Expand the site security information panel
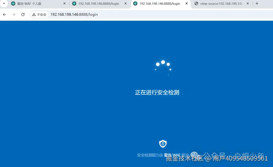Screen dimensions: 273x167 (39, 14)
